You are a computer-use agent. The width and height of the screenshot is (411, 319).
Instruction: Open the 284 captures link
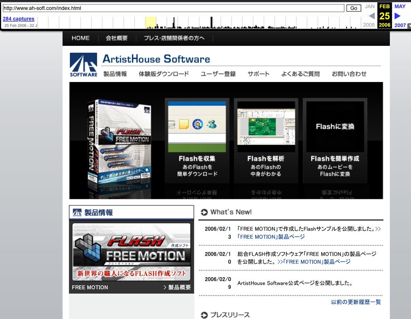point(18,19)
